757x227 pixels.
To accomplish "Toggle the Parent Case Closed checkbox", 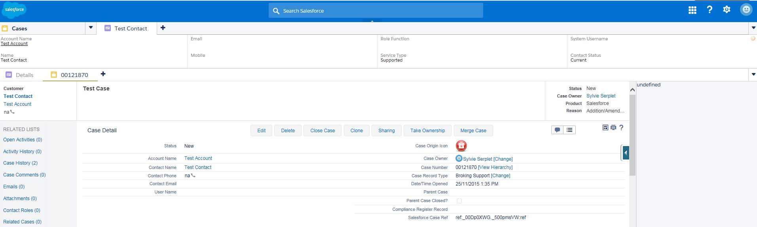I will click(x=459, y=201).
